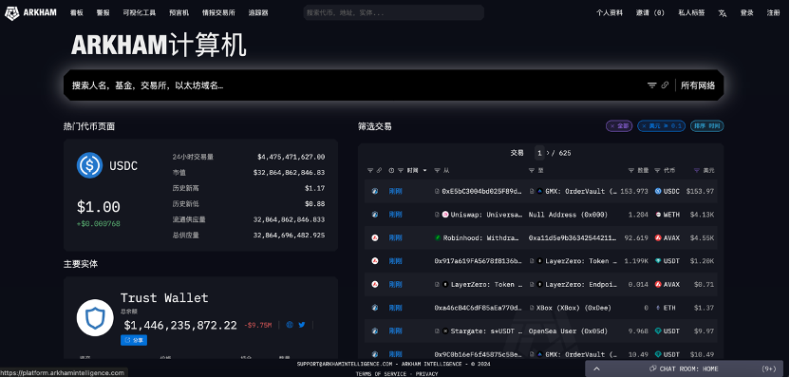Edit the transaction page number box
790x378 pixels.
pos(539,153)
